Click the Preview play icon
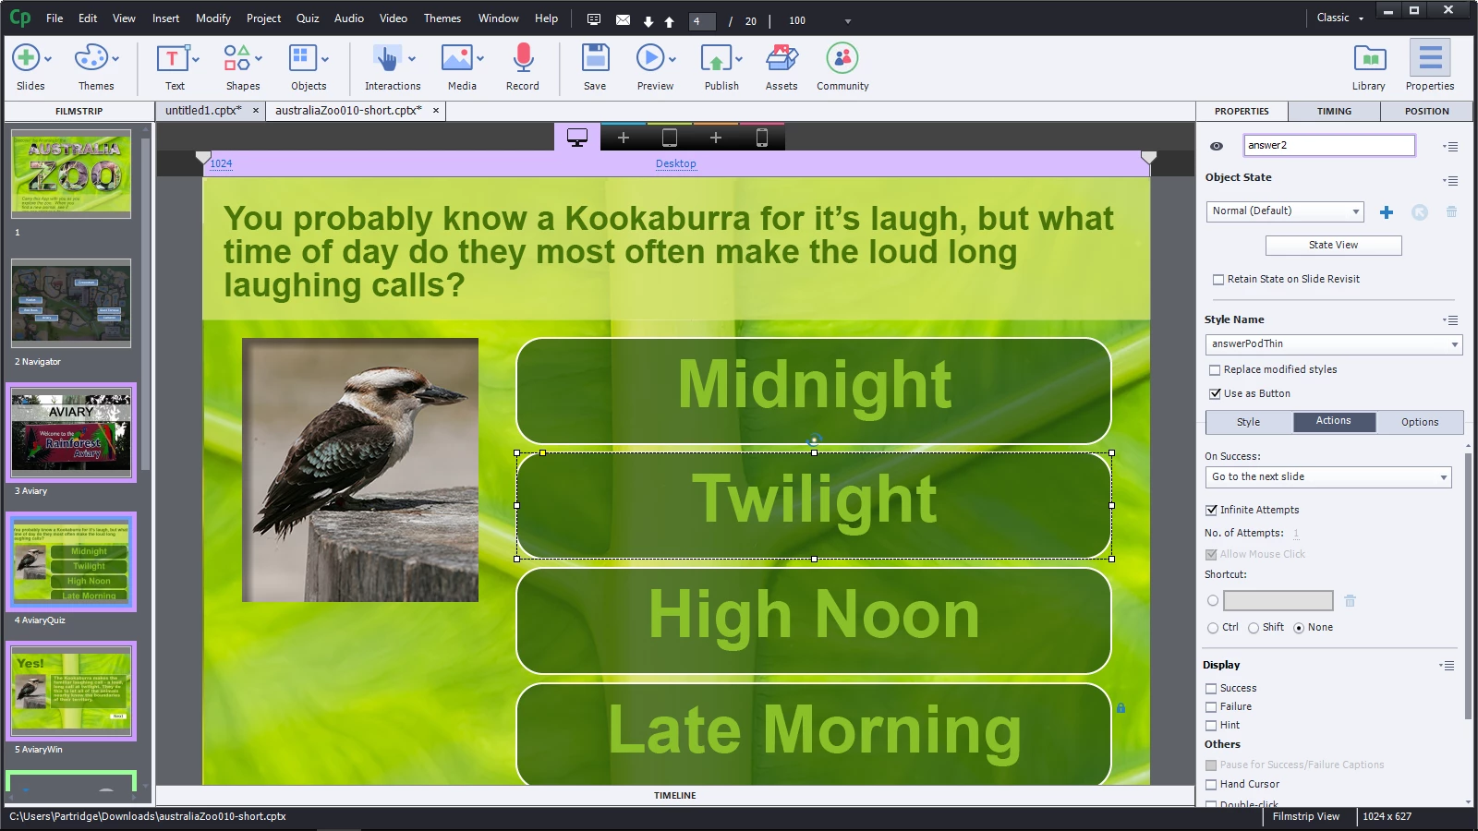The height and width of the screenshot is (831, 1478). tap(649, 58)
